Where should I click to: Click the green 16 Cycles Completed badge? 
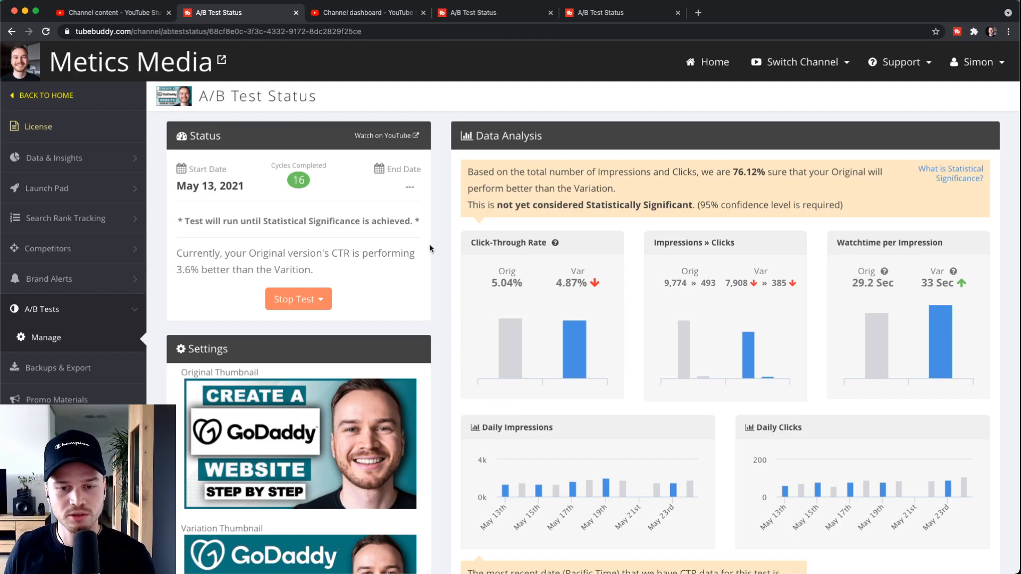tap(298, 180)
